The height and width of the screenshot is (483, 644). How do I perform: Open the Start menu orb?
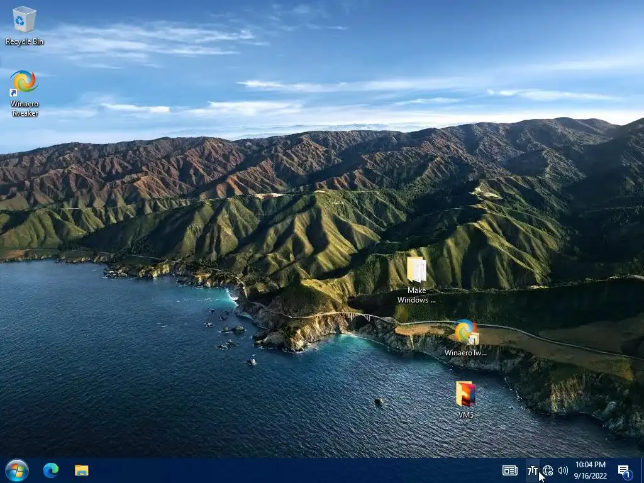pos(17,470)
